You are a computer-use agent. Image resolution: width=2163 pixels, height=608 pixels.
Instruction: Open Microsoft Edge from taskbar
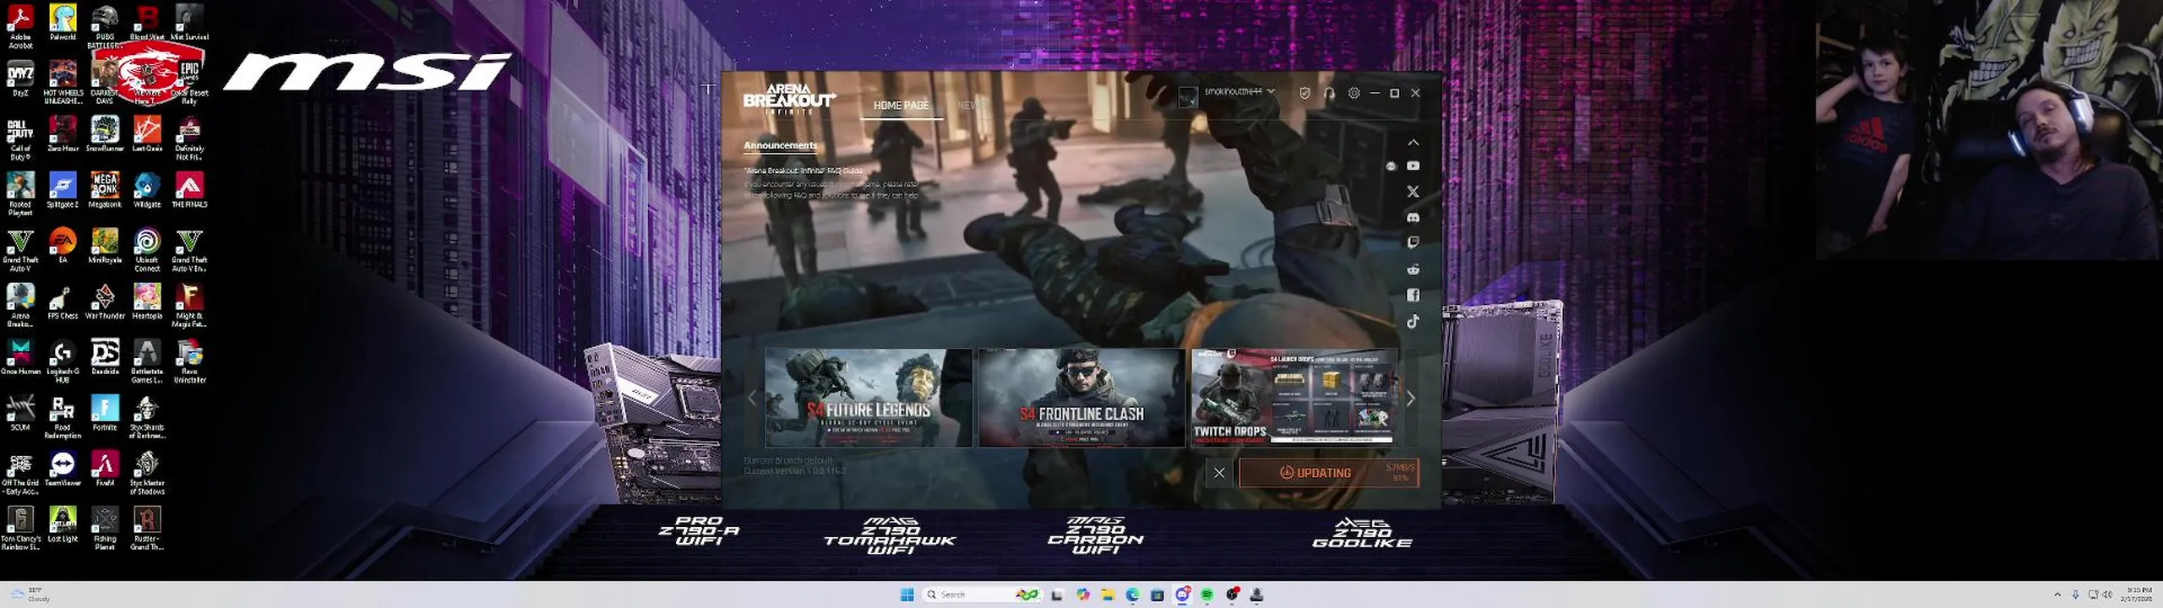(x=1132, y=594)
